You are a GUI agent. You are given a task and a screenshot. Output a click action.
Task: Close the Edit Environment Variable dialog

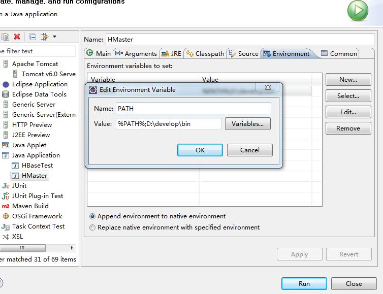click(268, 87)
